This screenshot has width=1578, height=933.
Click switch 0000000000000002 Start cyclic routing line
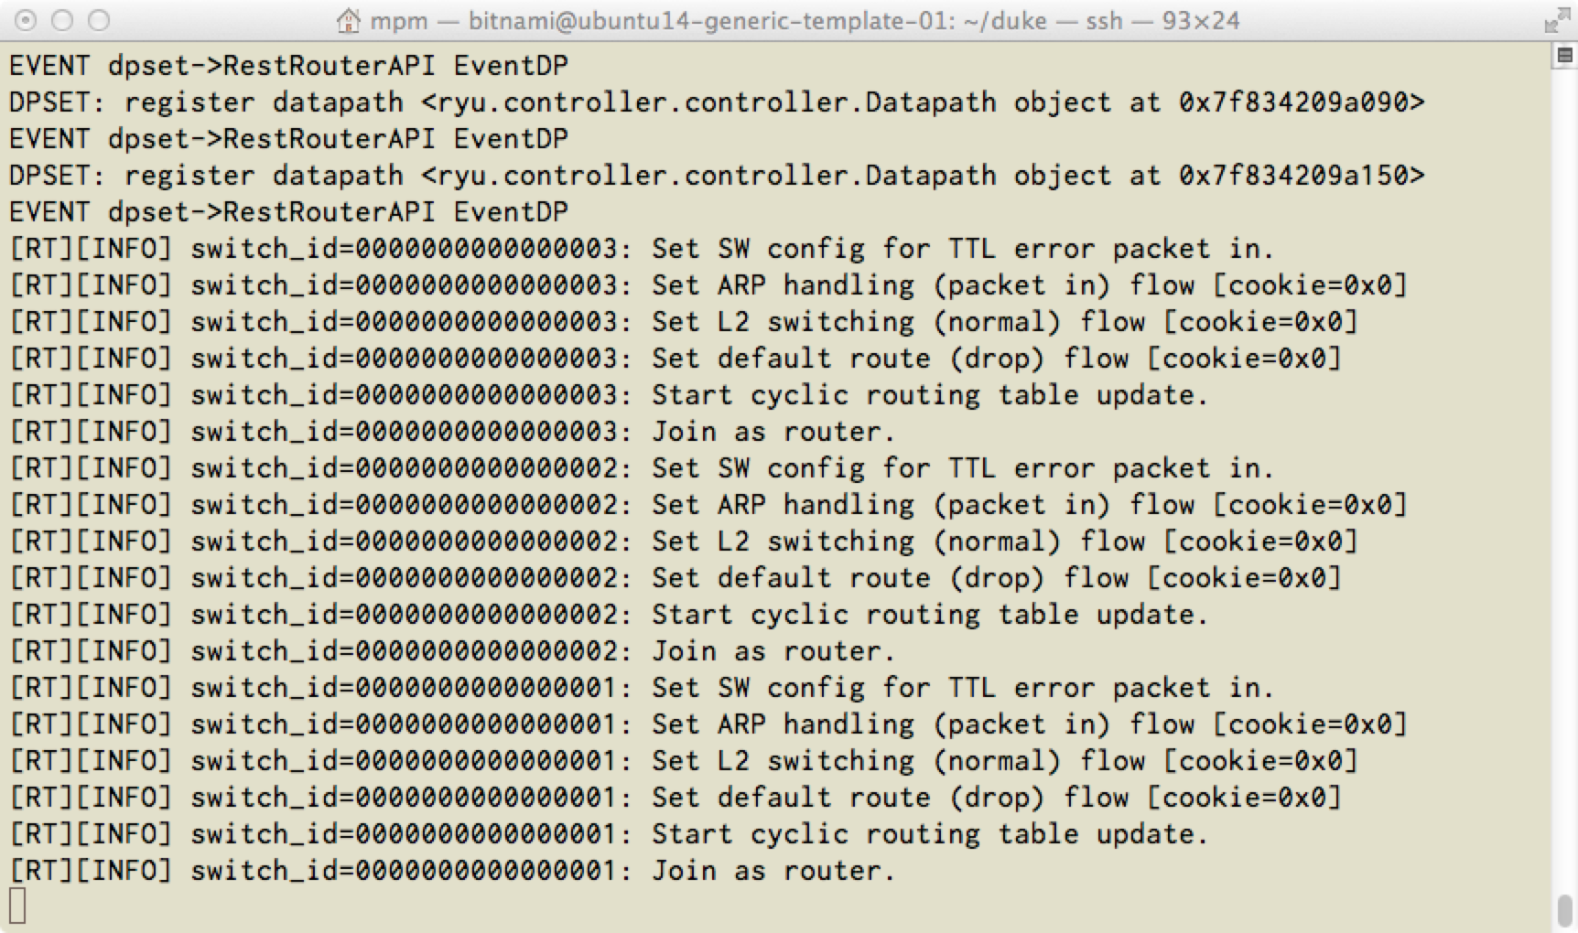609,615
